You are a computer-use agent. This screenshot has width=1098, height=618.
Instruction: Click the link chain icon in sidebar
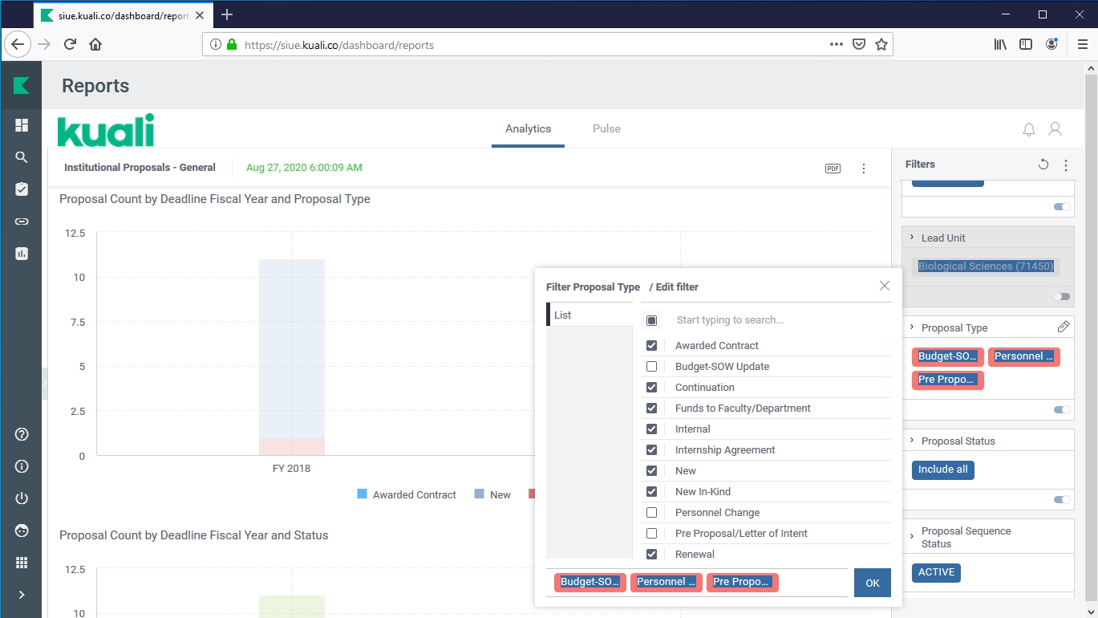22,222
